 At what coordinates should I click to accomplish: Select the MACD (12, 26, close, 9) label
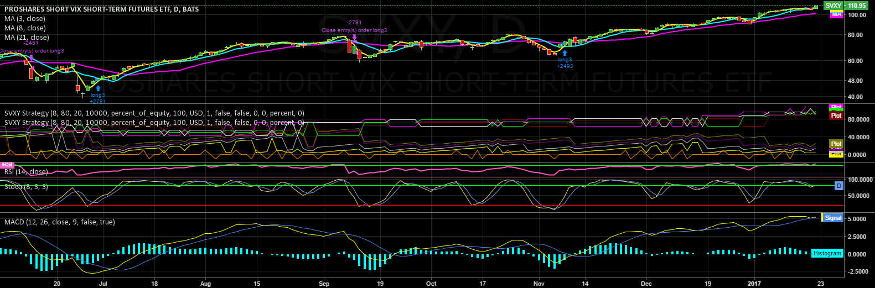click(60, 222)
